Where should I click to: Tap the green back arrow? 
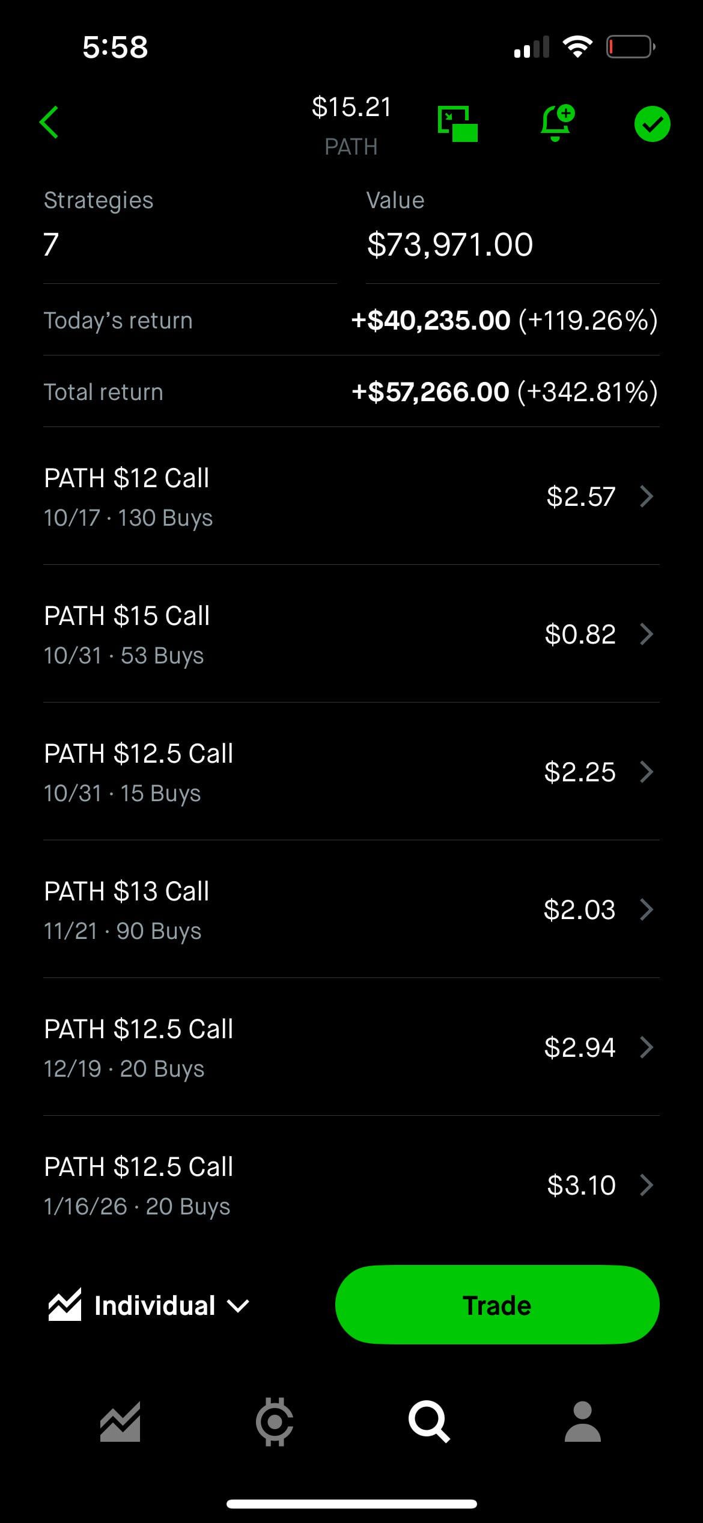[x=49, y=123]
